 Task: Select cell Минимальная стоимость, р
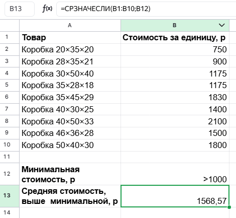point(70,174)
